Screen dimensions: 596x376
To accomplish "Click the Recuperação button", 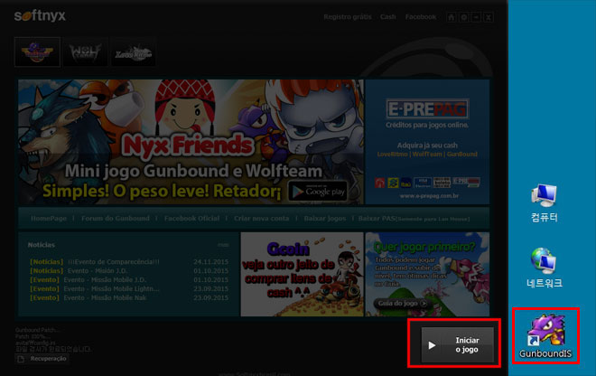I will 42,359.
